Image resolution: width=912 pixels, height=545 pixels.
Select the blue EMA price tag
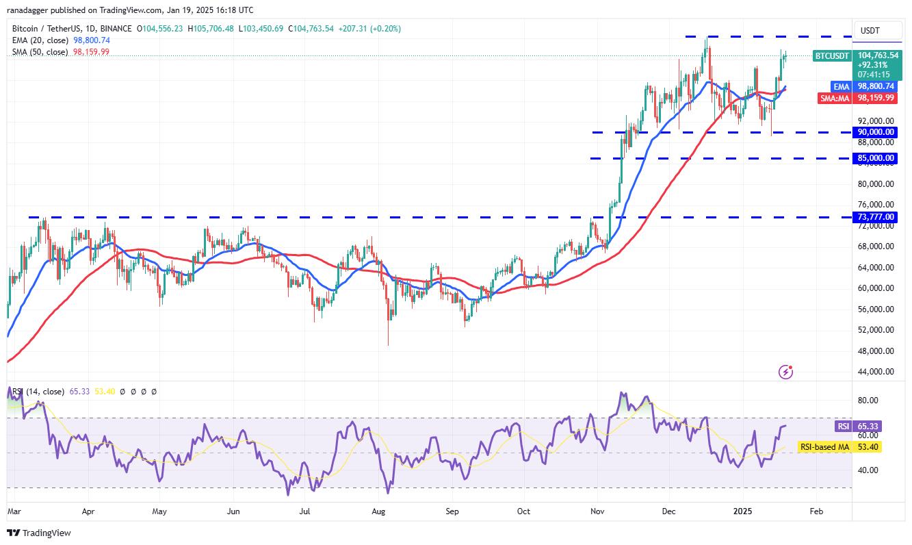(841, 86)
